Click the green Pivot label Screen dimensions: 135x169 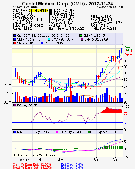[128, 47]
